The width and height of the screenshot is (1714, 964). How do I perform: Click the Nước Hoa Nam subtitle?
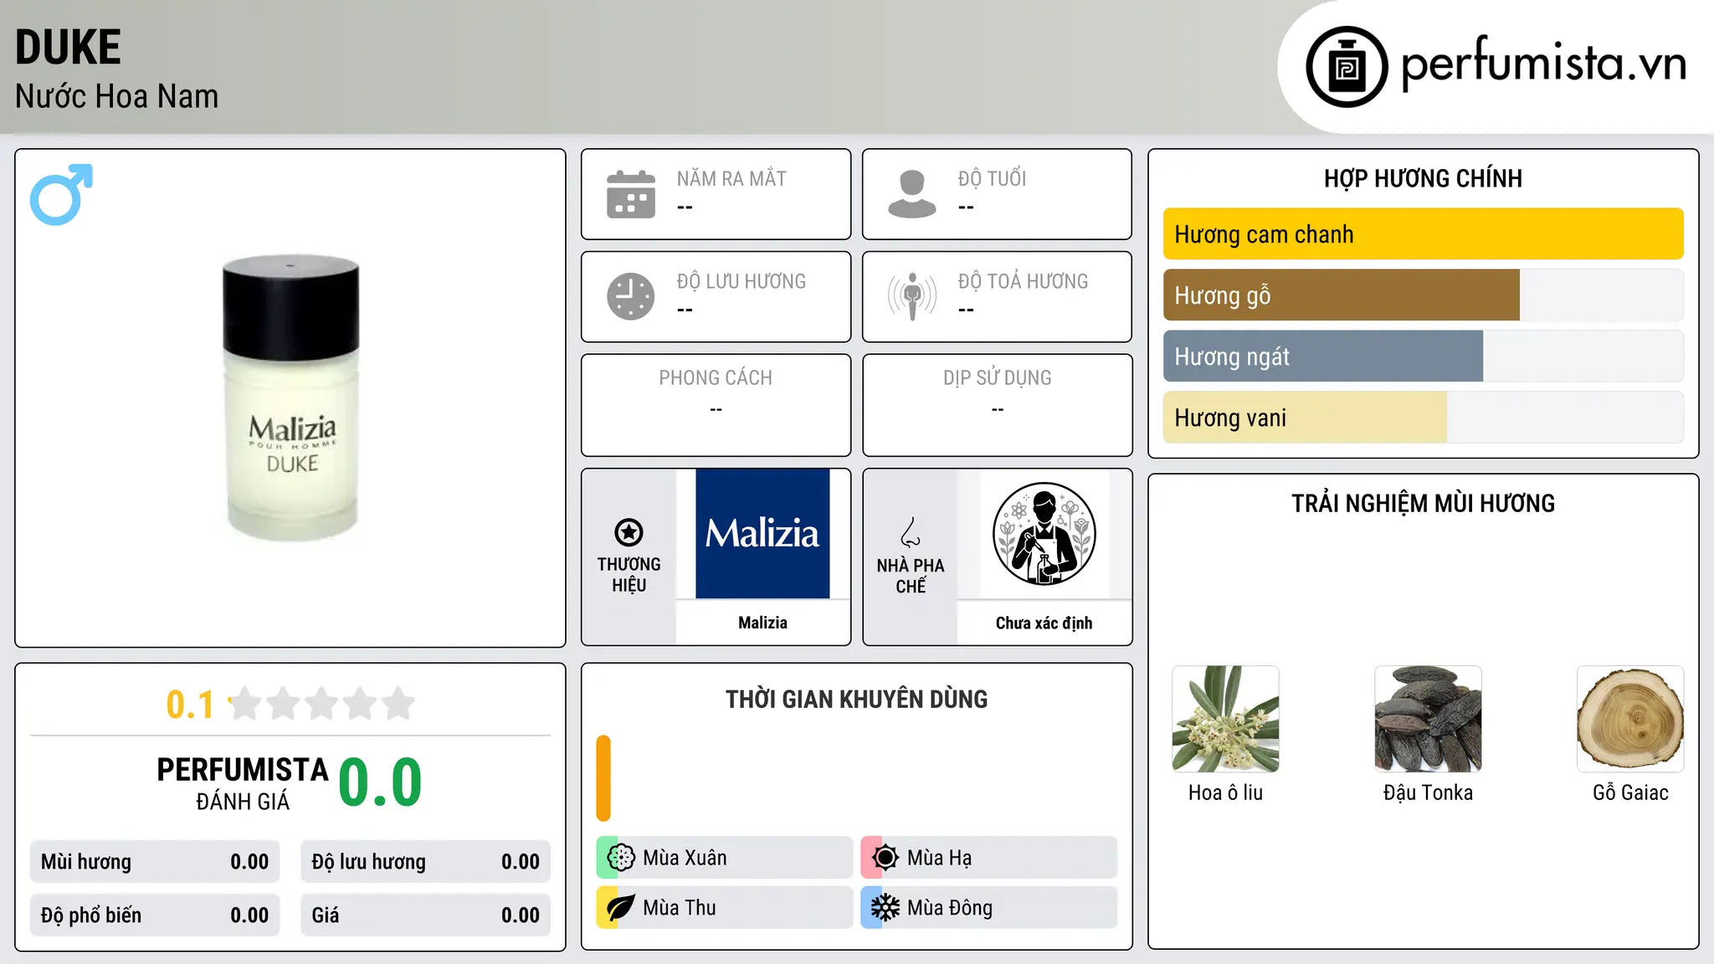pos(116,97)
